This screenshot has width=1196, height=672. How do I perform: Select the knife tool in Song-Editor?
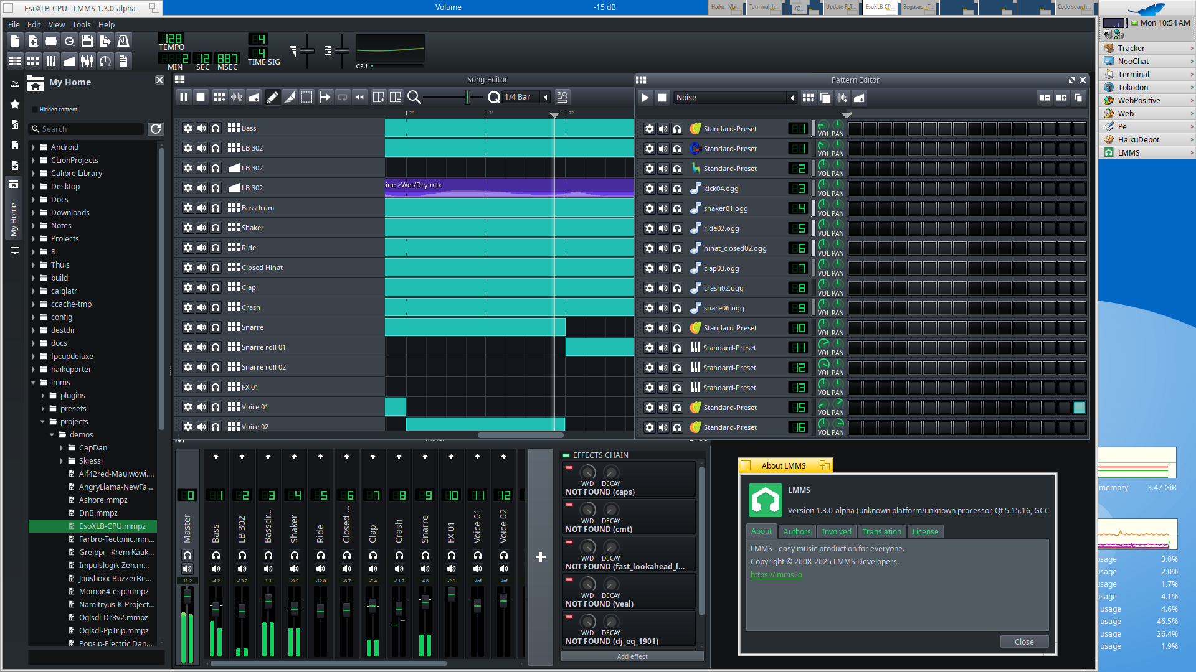[x=290, y=97]
